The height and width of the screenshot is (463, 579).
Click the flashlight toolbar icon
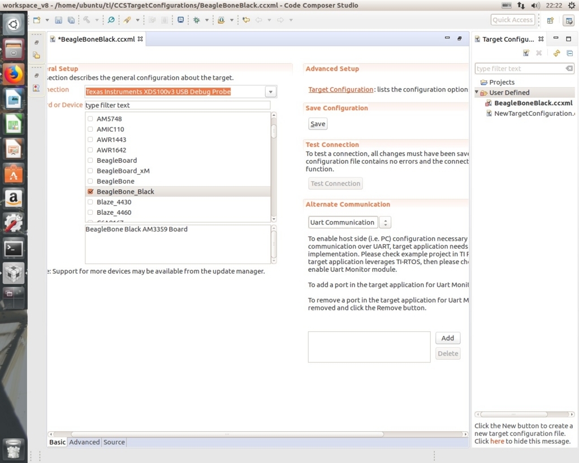pos(127,20)
